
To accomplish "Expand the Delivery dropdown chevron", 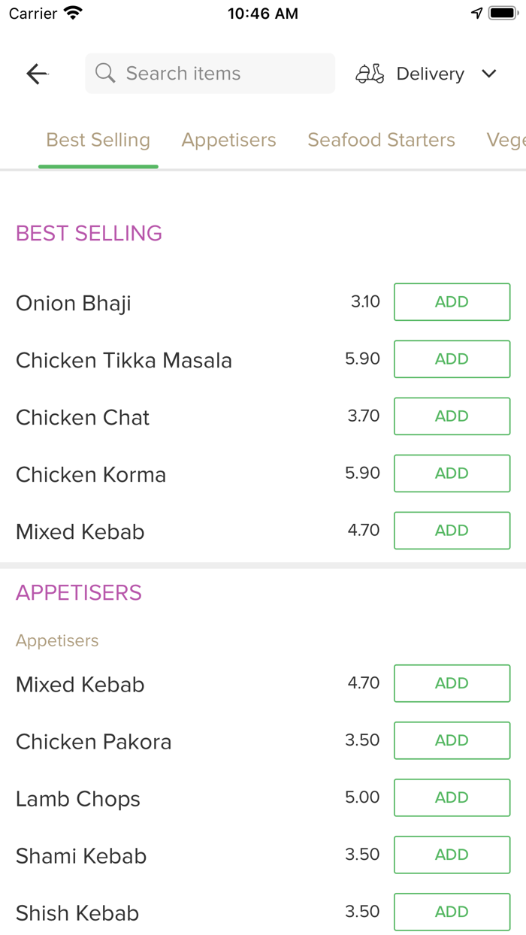I will (489, 74).
